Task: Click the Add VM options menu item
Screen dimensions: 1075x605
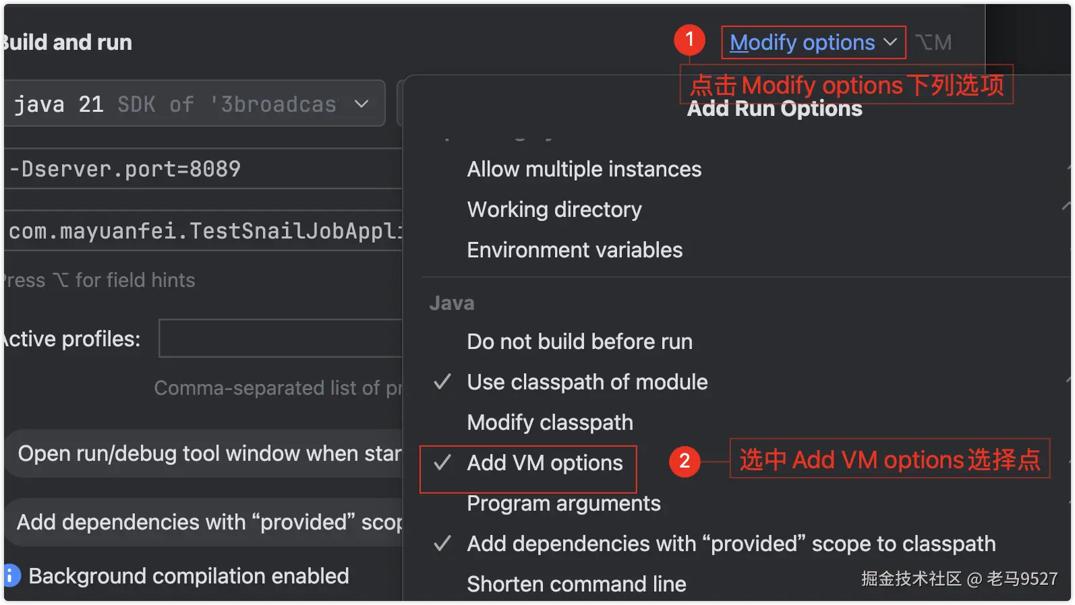Action: pyautogui.click(x=545, y=463)
